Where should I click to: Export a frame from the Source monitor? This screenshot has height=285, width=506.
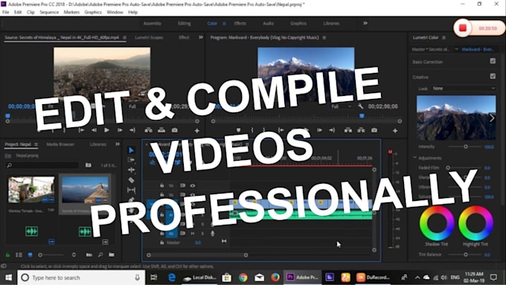coord(175,130)
